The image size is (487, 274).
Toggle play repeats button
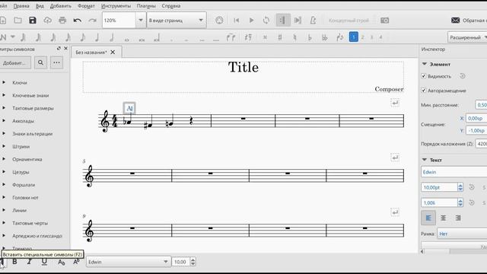tap(282, 21)
